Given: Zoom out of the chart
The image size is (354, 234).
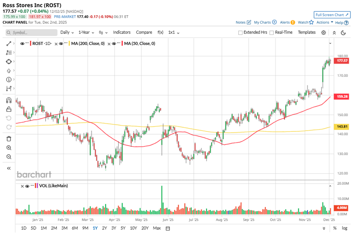Looking at the screenshot, I should coord(9,157).
